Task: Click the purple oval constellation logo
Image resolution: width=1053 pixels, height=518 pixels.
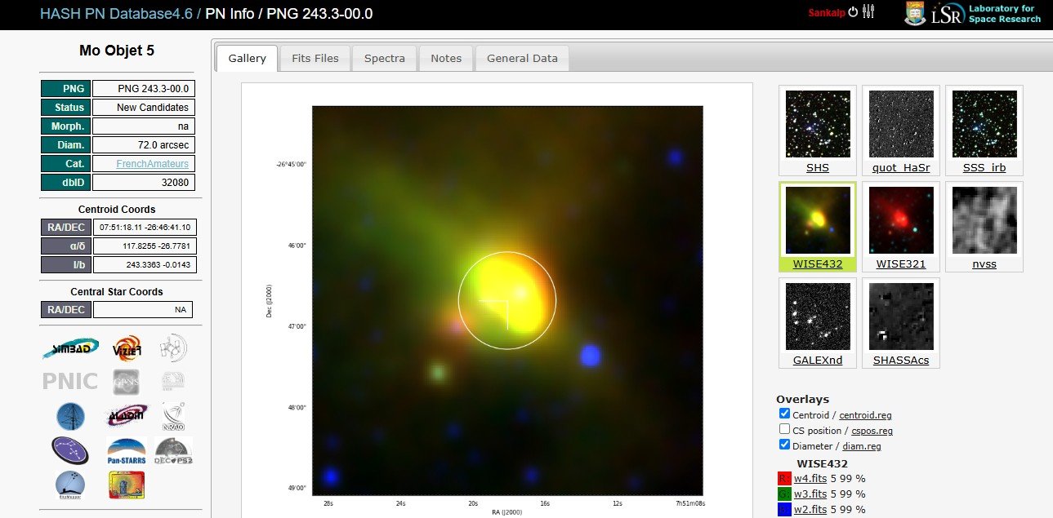Action: click(x=70, y=450)
